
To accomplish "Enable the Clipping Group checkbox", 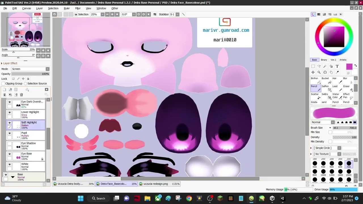I will [x=3, y=84].
